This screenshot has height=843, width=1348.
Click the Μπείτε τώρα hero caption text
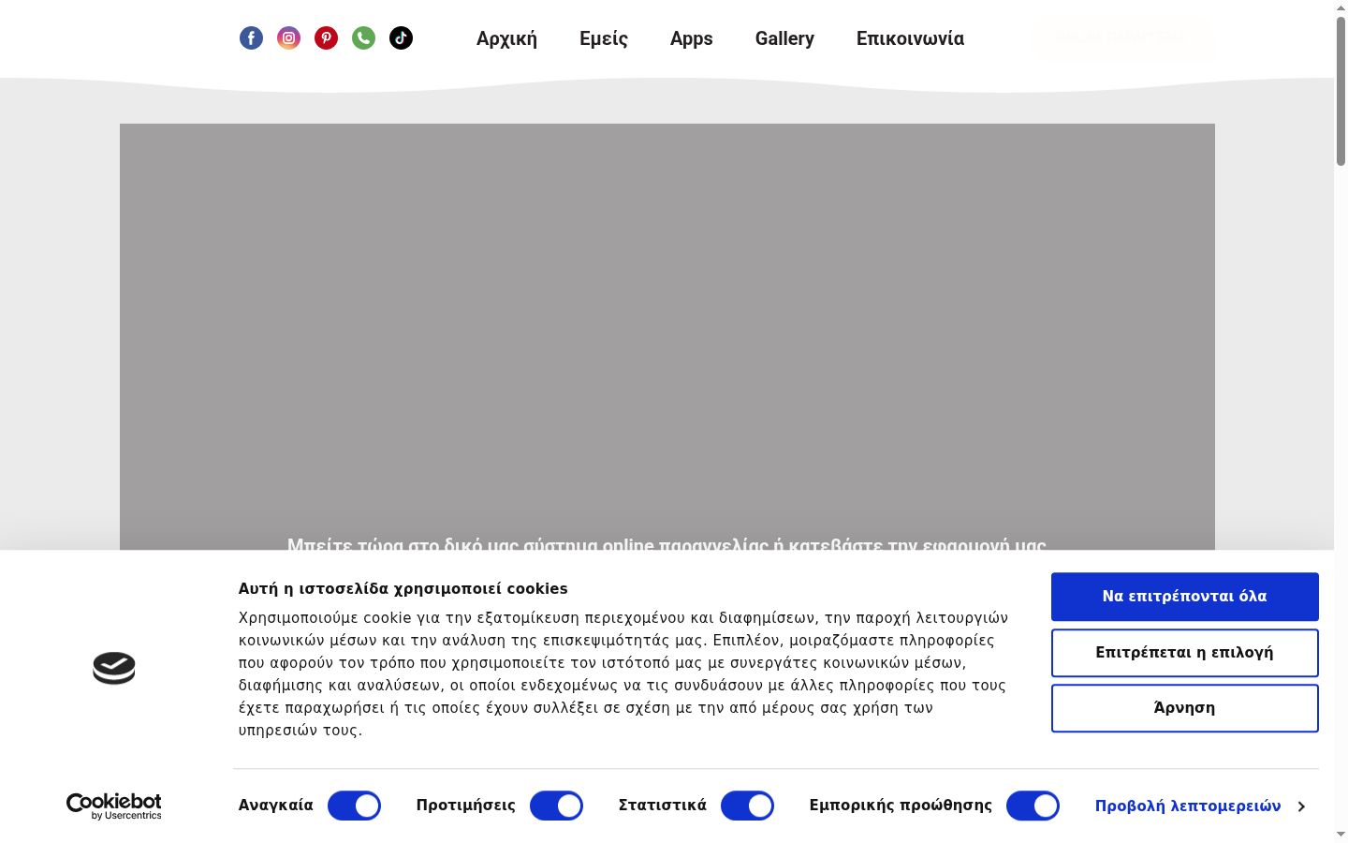click(667, 544)
